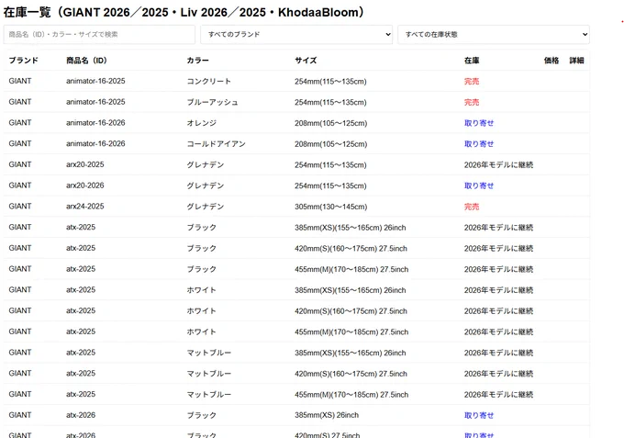
Task: Click 455mm(M)(170〜185cm) size in マットブルー row
Action: (351, 394)
